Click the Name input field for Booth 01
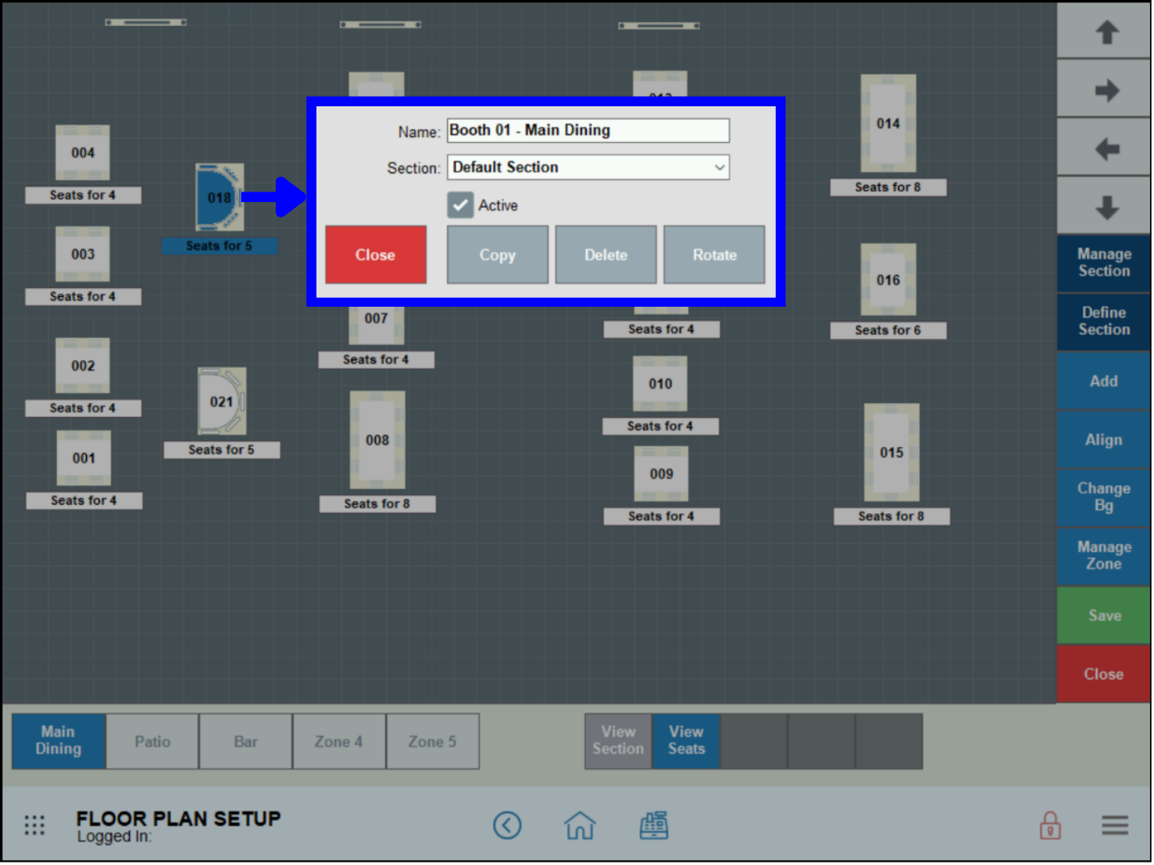Screen dimensions: 1154x865 pyautogui.click(x=588, y=130)
